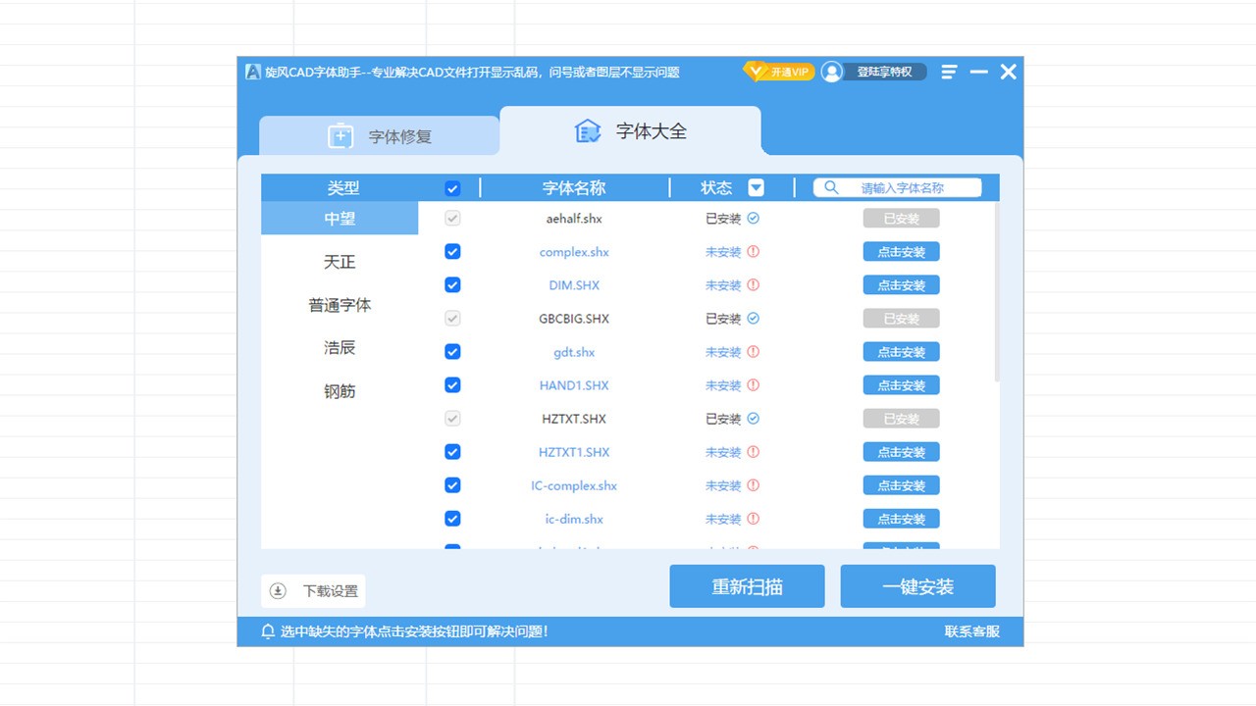The image size is (1256, 706).
Task: Switch to the 字体大全 tab
Action: coord(630,130)
